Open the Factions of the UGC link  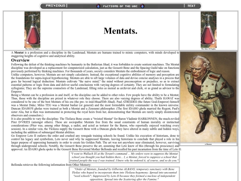coord(120,6)
